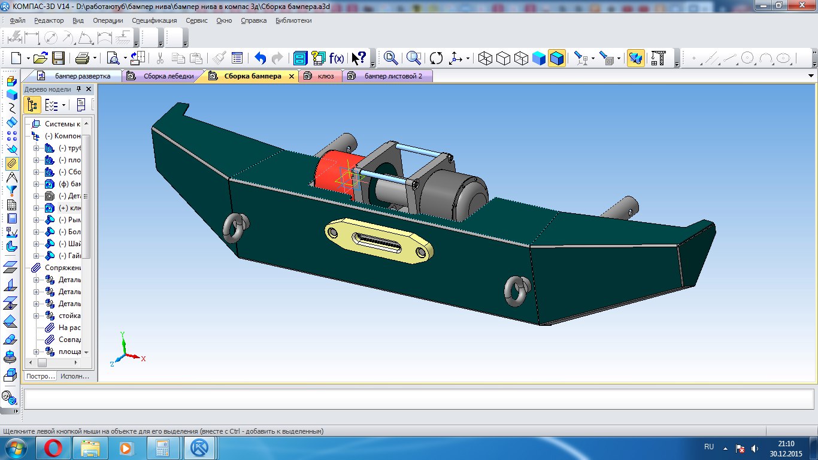
Task: Toggle the highlighted simplified display icon
Action: click(635, 58)
